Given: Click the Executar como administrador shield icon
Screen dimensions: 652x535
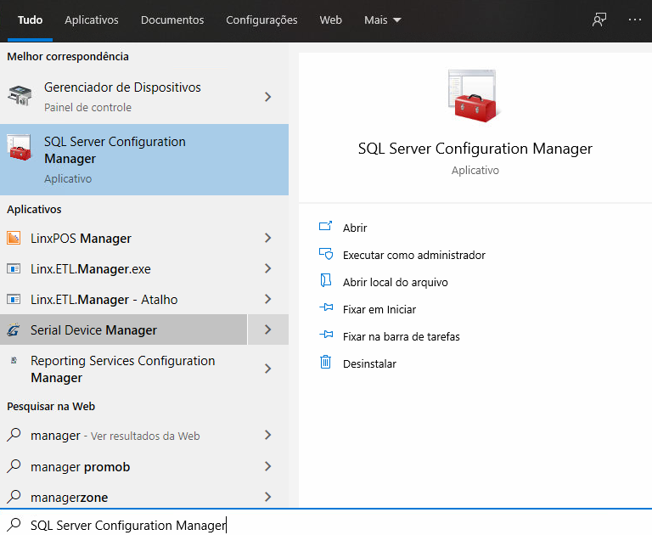Looking at the screenshot, I should pos(324,254).
